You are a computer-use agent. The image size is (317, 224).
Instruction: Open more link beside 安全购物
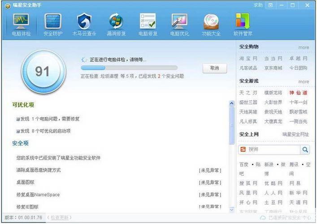pyautogui.click(x=304, y=47)
